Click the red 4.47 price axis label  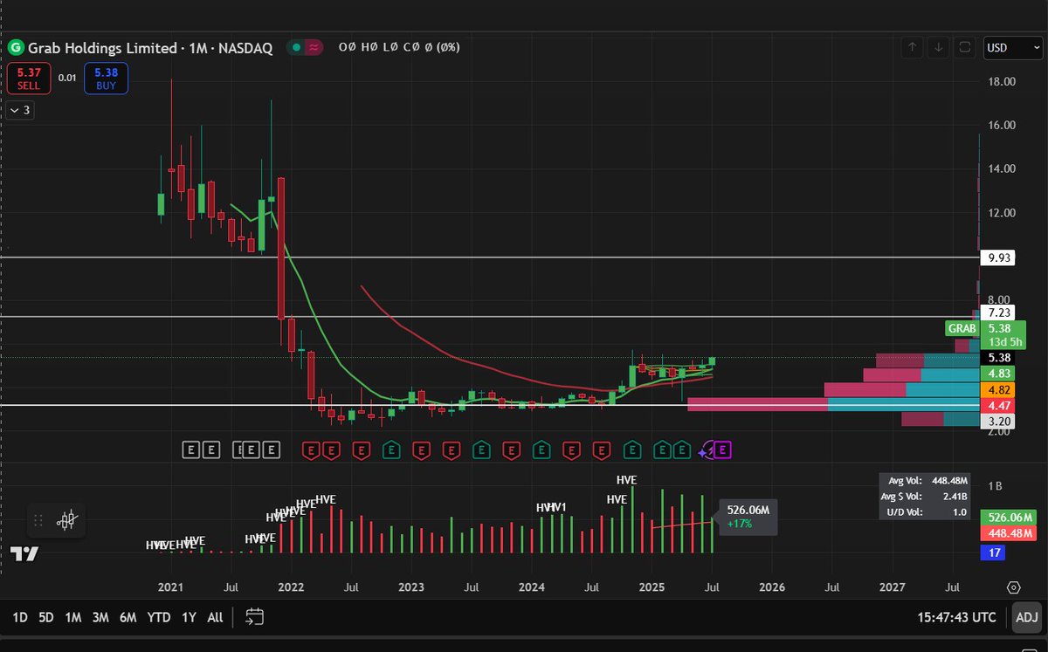[x=999, y=405]
